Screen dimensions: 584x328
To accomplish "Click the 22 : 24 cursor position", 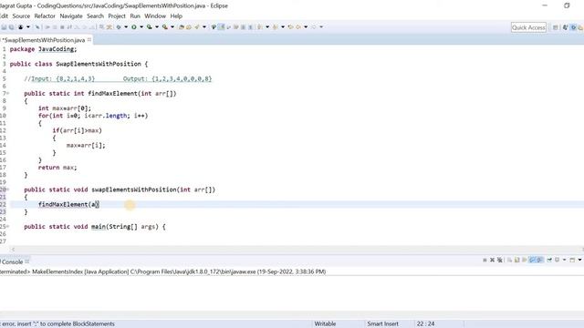I will point(426,324).
